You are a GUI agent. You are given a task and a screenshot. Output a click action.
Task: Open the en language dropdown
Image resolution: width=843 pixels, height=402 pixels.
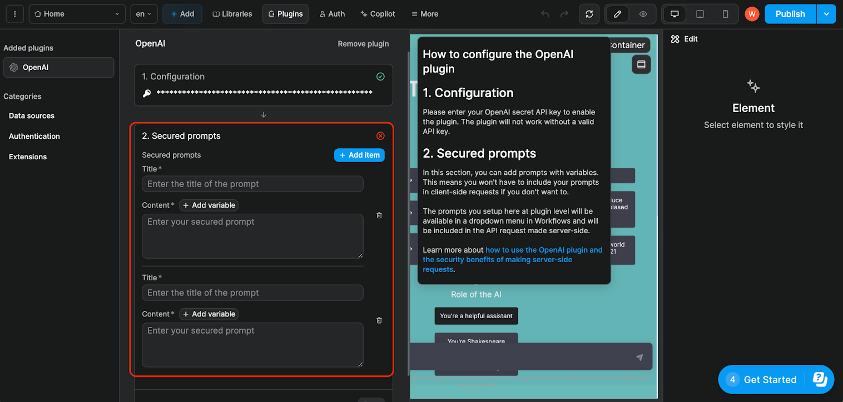[143, 13]
